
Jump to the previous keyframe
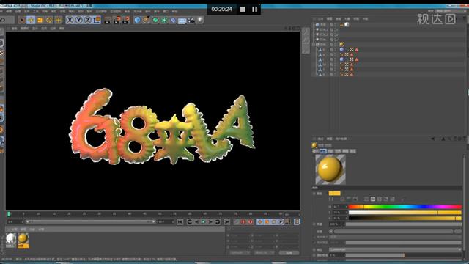(189, 221)
